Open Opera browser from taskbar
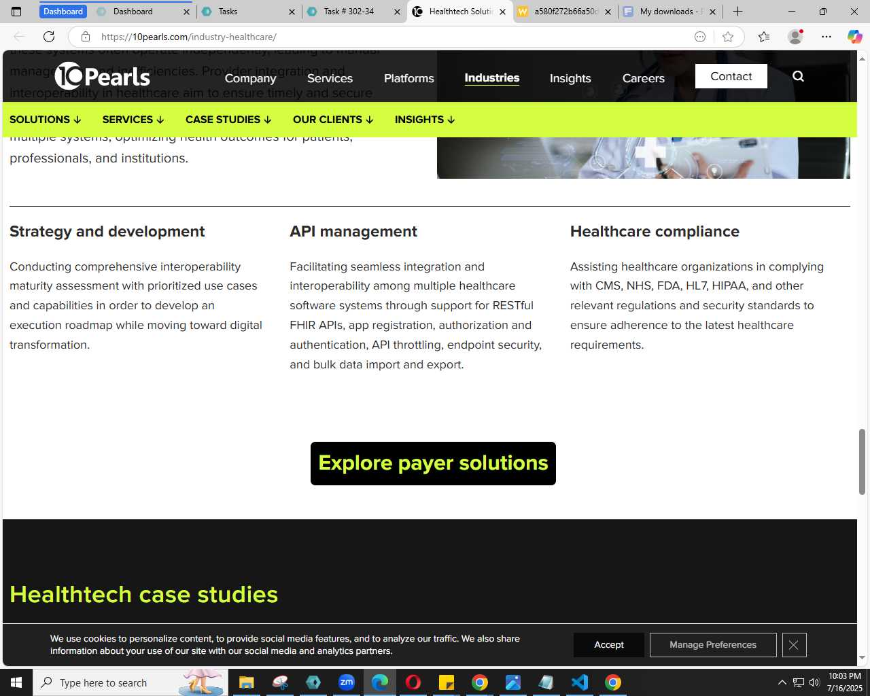The image size is (870, 696). [413, 682]
